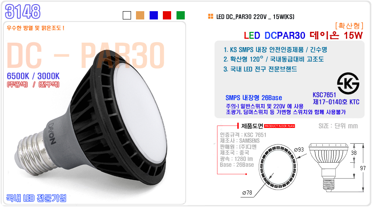Image resolution: width=372 pixels, height=207 pixels.
Task: Click the white color swatch
Action: (x=127, y=15)
